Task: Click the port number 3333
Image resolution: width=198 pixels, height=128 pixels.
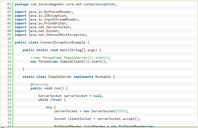Action: point(121,111)
